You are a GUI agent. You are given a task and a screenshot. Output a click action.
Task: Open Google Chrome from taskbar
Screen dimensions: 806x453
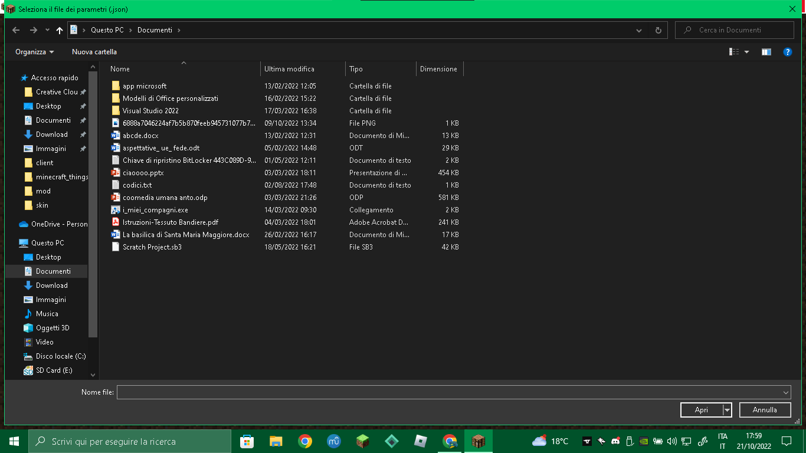coord(305,441)
